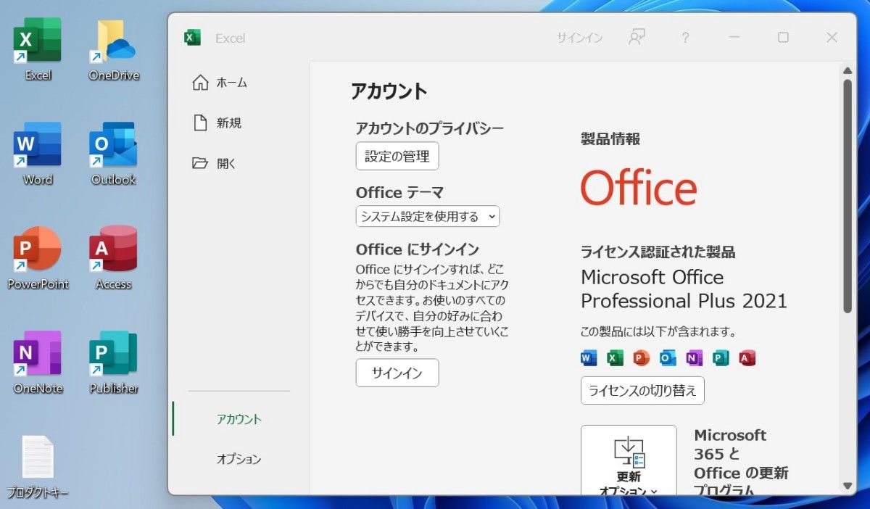This screenshot has width=870, height=509.
Task: Click the Excel logo in the title bar
Action: 192,38
